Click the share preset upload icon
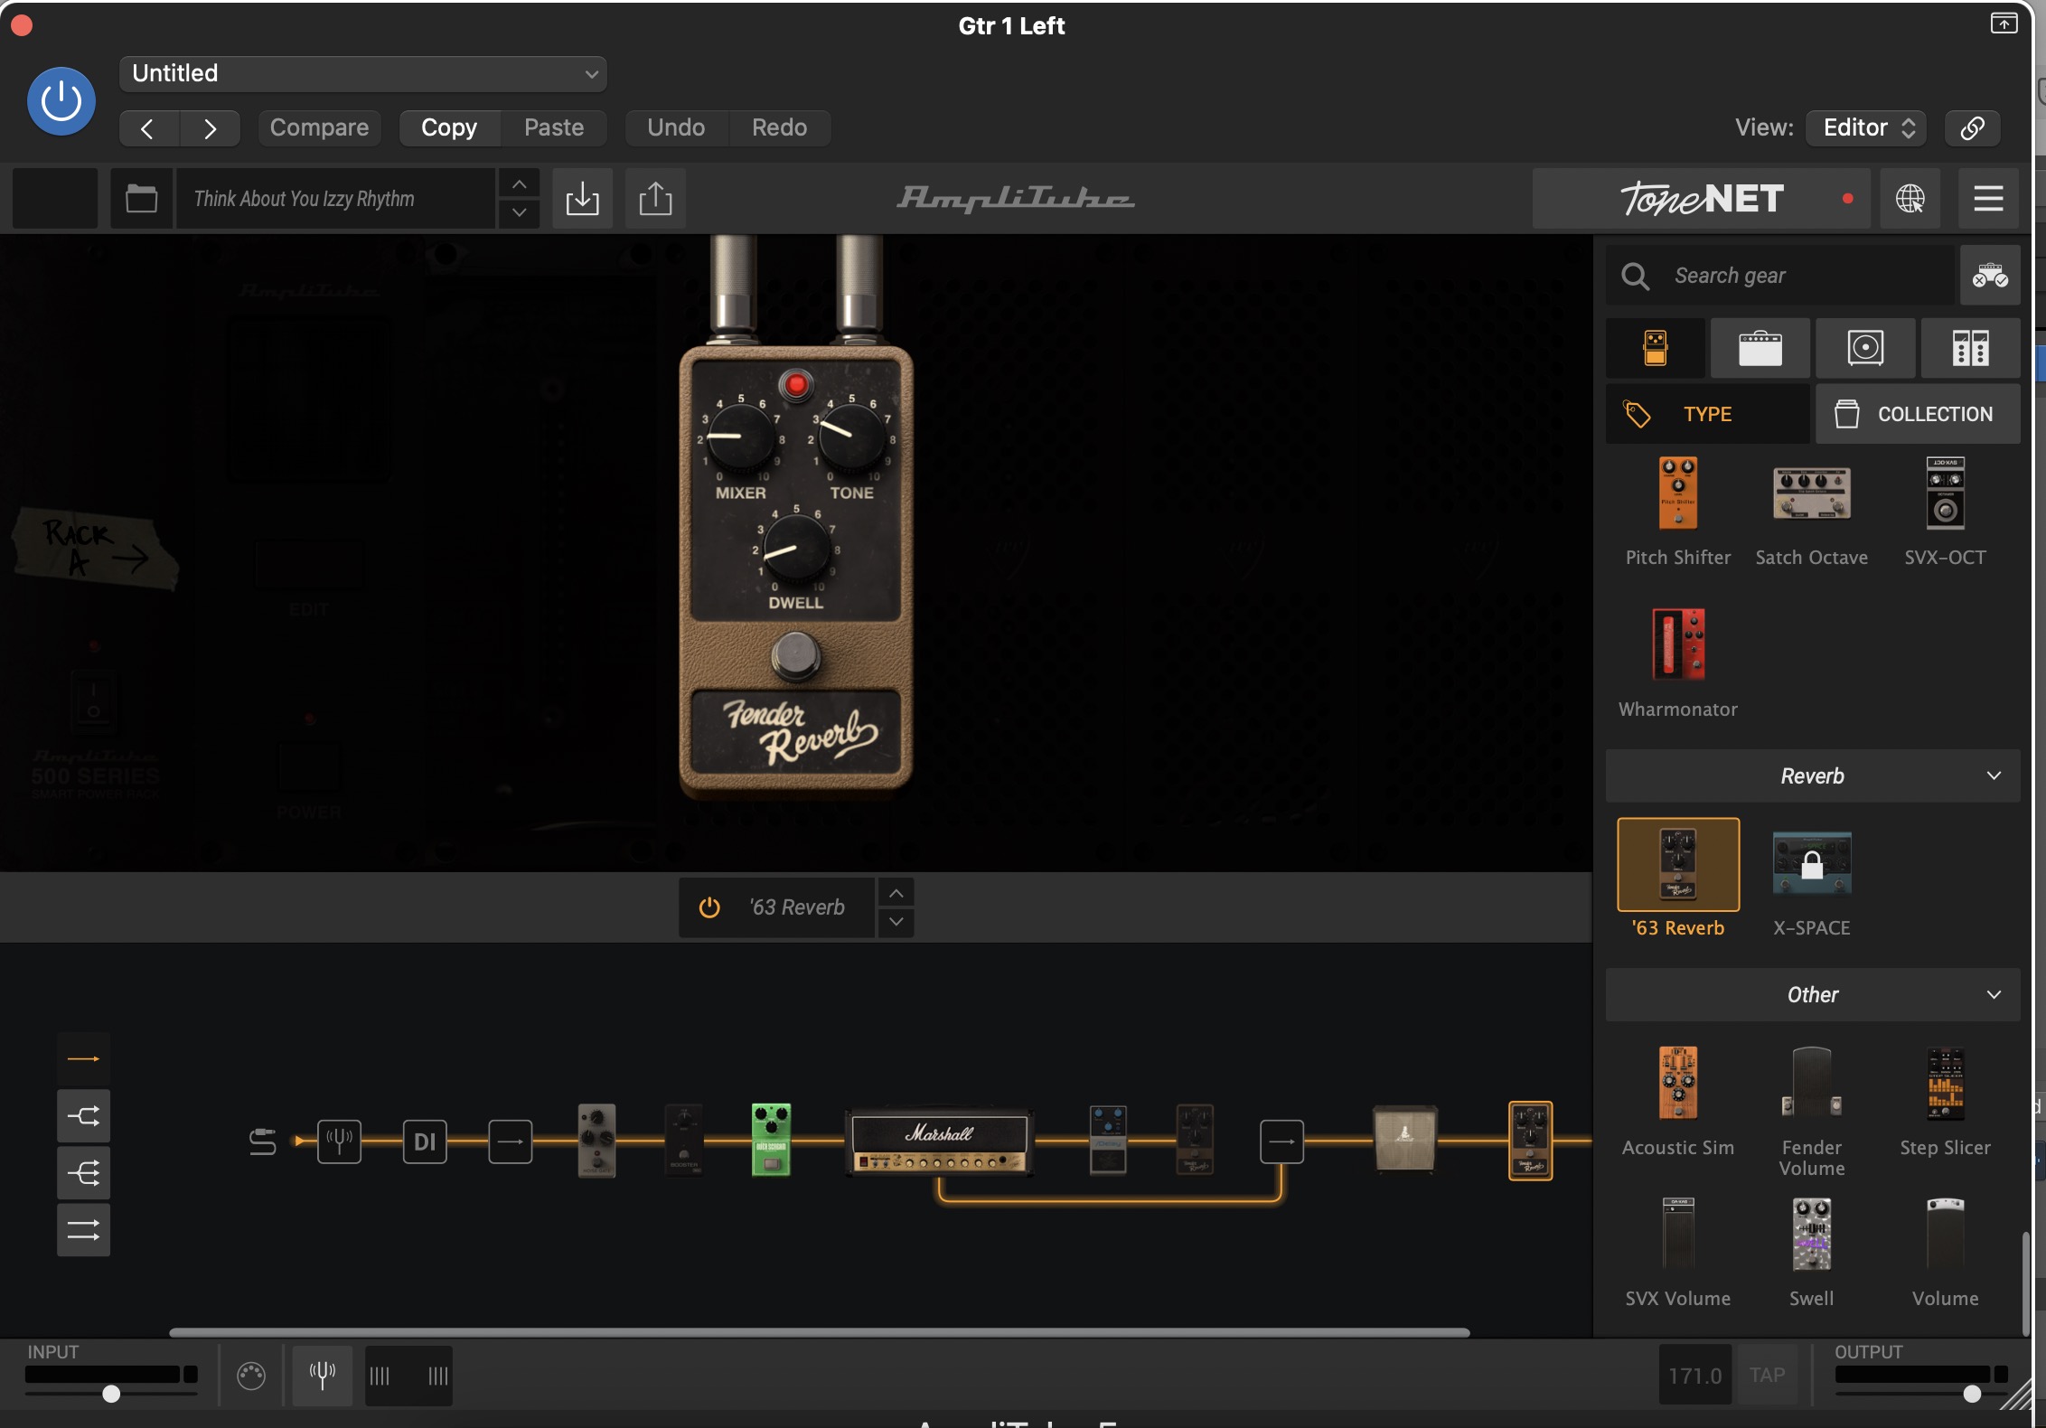 click(x=655, y=198)
